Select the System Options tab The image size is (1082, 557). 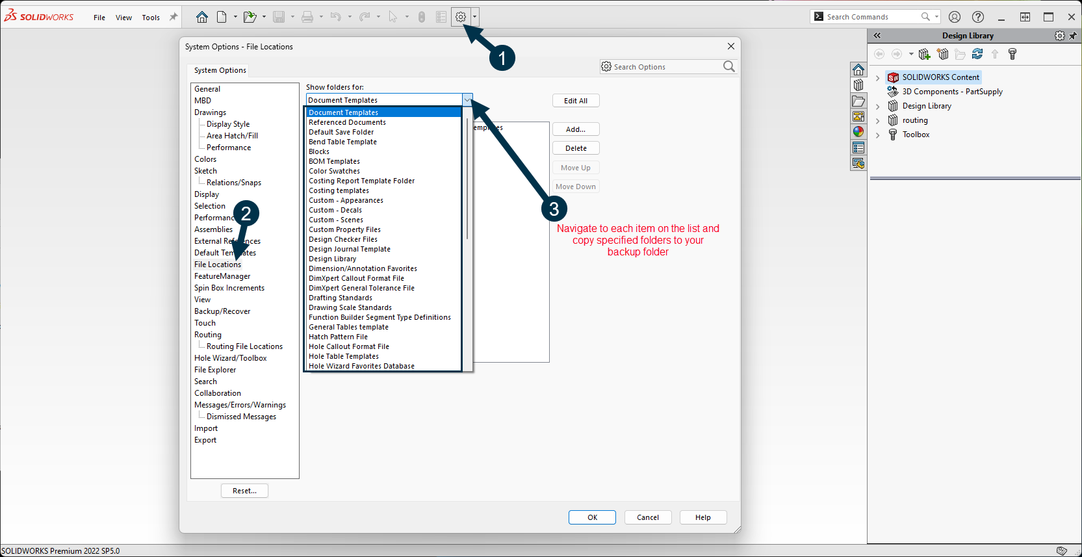coord(220,70)
